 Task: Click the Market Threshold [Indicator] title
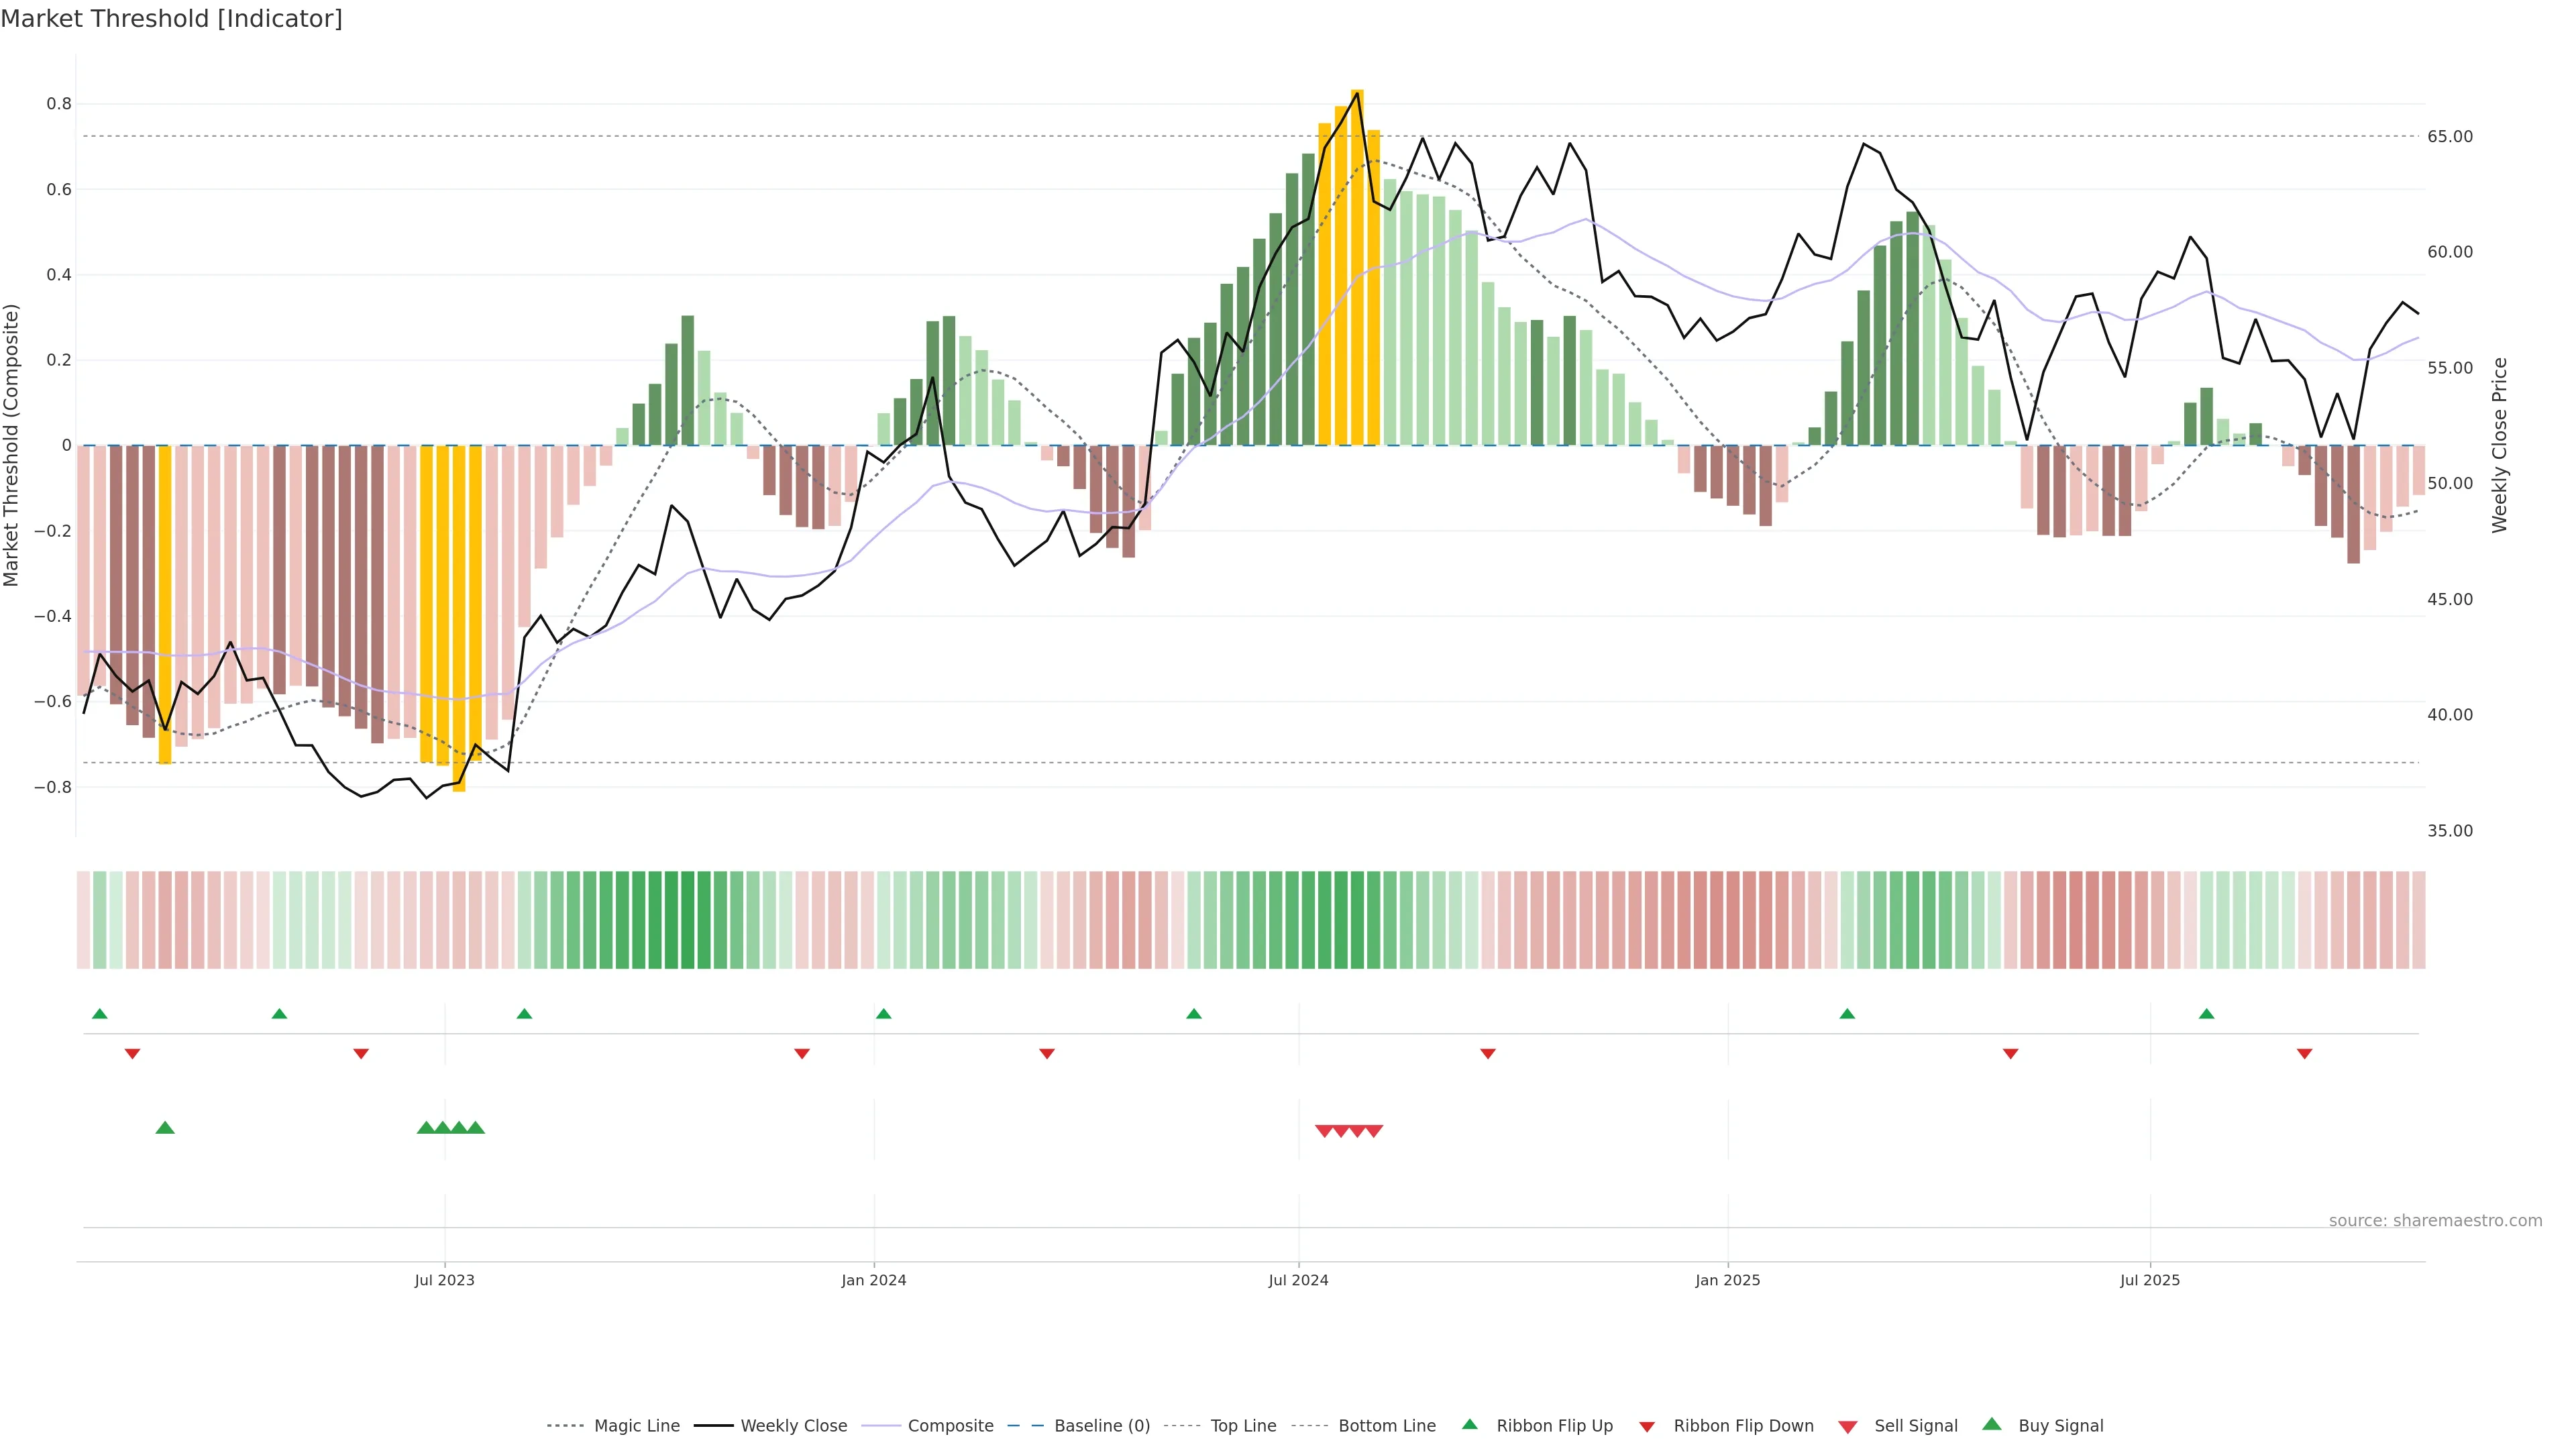(171, 19)
